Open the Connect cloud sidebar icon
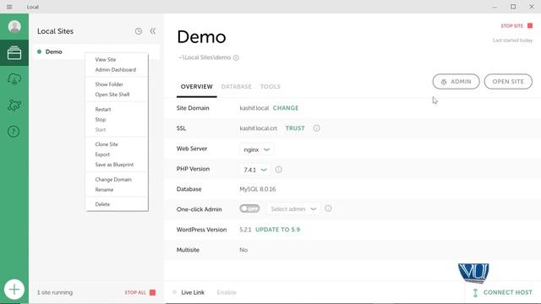This screenshot has width=541, height=304. [x=14, y=79]
